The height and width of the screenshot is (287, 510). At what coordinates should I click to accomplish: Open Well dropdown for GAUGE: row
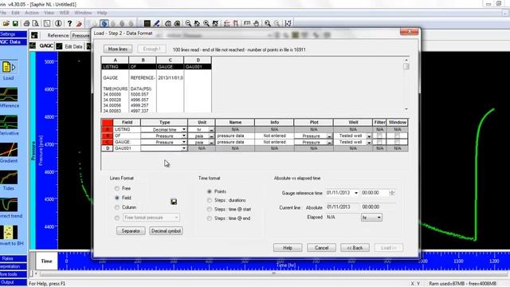pyautogui.click(x=369, y=143)
